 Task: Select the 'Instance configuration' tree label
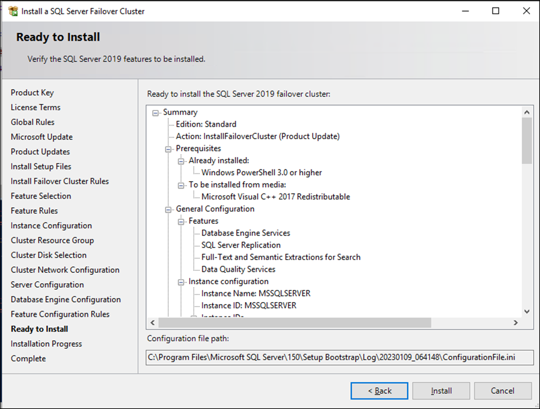point(229,282)
